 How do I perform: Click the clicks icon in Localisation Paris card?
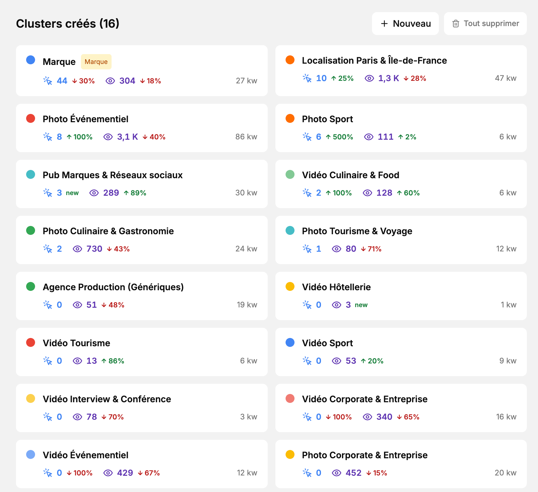point(307,78)
